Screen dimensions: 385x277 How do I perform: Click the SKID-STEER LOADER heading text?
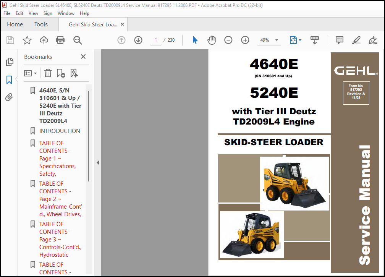pyautogui.click(x=274, y=142)
